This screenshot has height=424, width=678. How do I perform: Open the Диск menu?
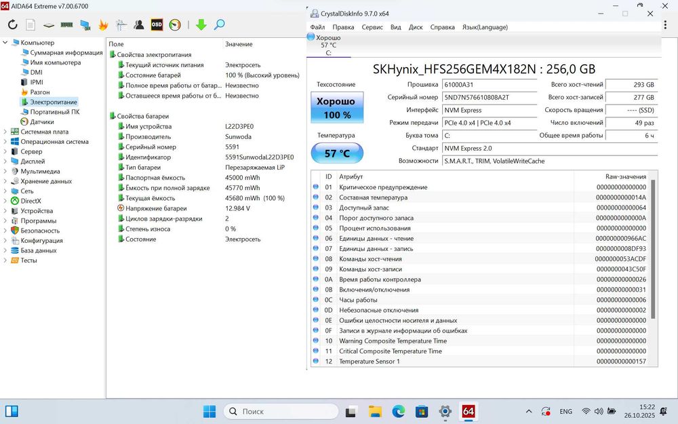point(416,27)
